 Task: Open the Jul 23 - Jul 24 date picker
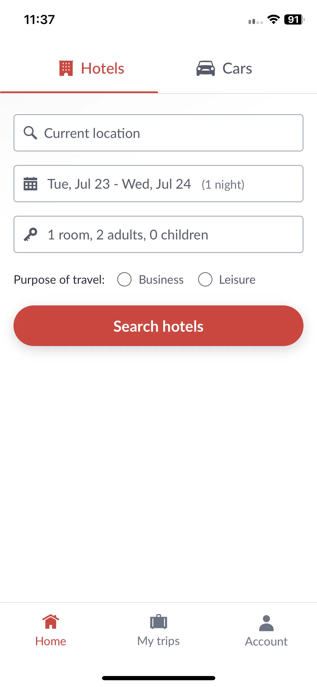pyautogui.click(x=158, y=184)
